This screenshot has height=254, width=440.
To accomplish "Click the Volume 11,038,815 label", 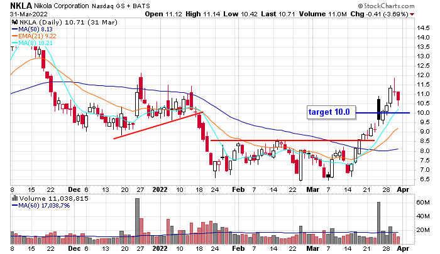I will (54, 199).
